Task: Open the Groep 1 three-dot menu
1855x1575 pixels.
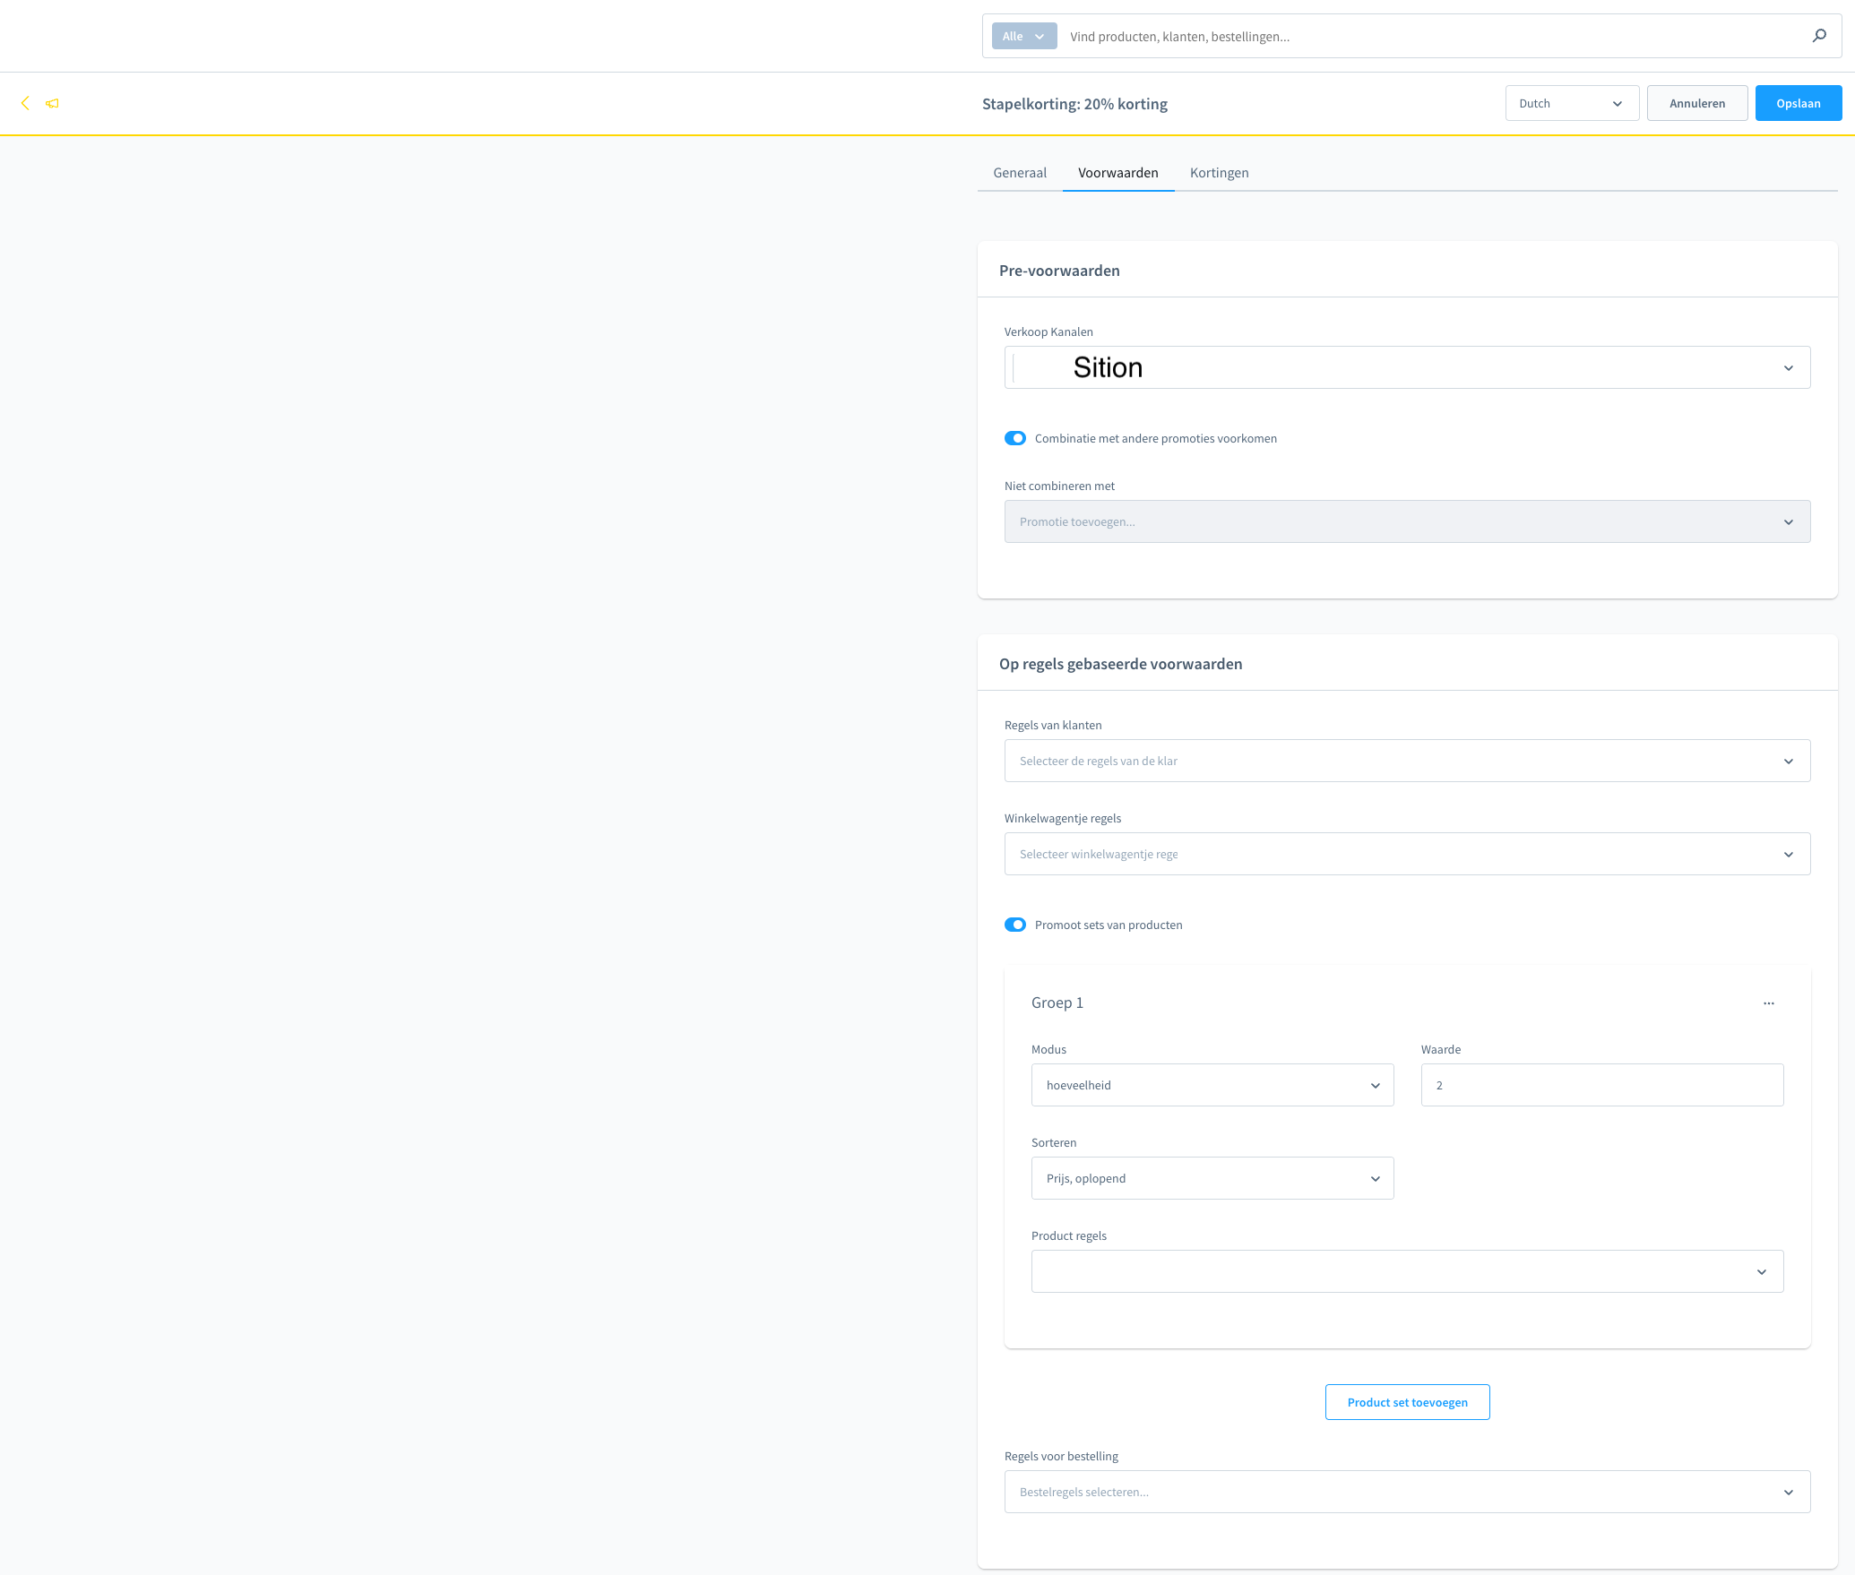Action: 1768,1003
